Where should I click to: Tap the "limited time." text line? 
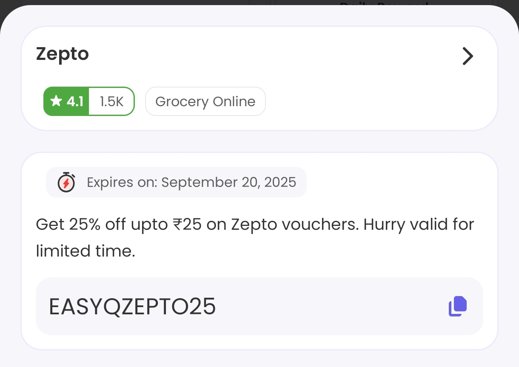pos(85,251)
